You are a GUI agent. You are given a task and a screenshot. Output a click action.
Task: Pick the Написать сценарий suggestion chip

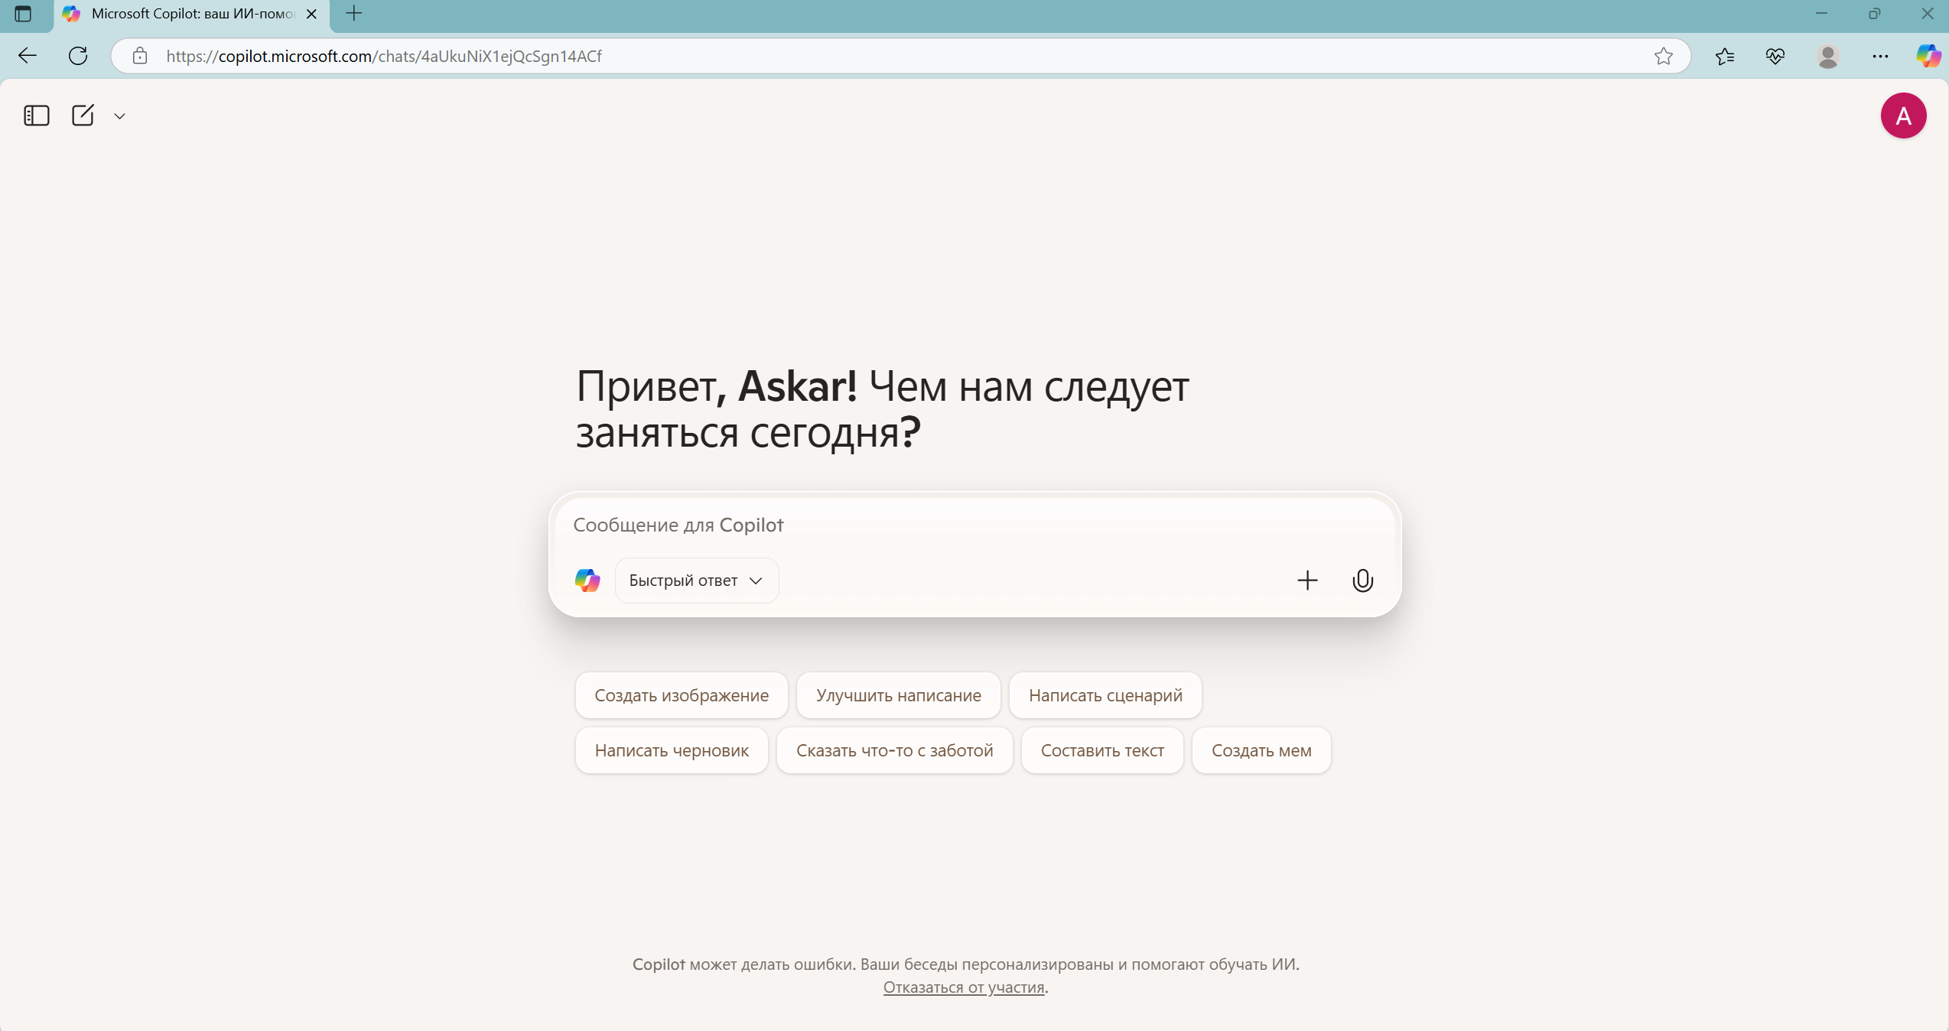click(1105, 695)
